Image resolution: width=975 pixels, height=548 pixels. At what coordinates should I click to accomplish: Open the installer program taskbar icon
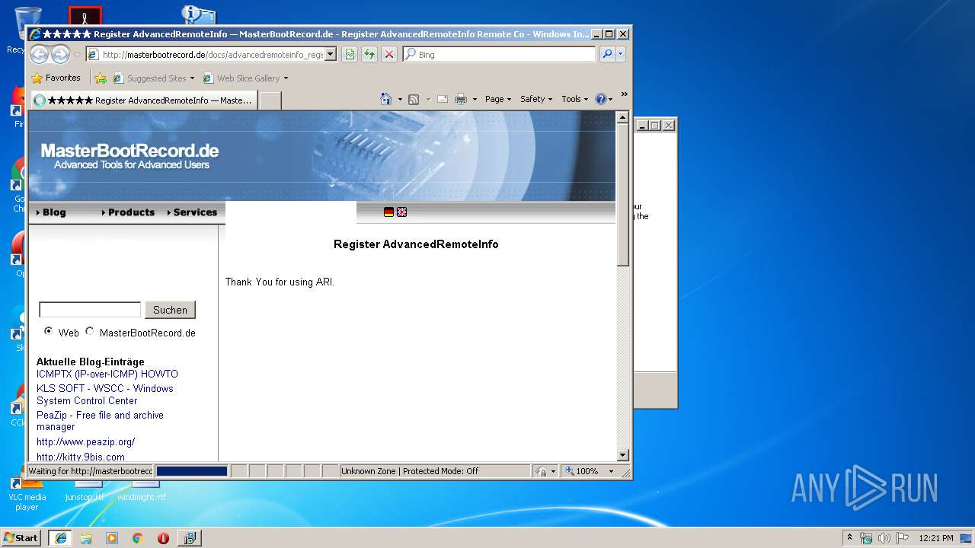189,537
